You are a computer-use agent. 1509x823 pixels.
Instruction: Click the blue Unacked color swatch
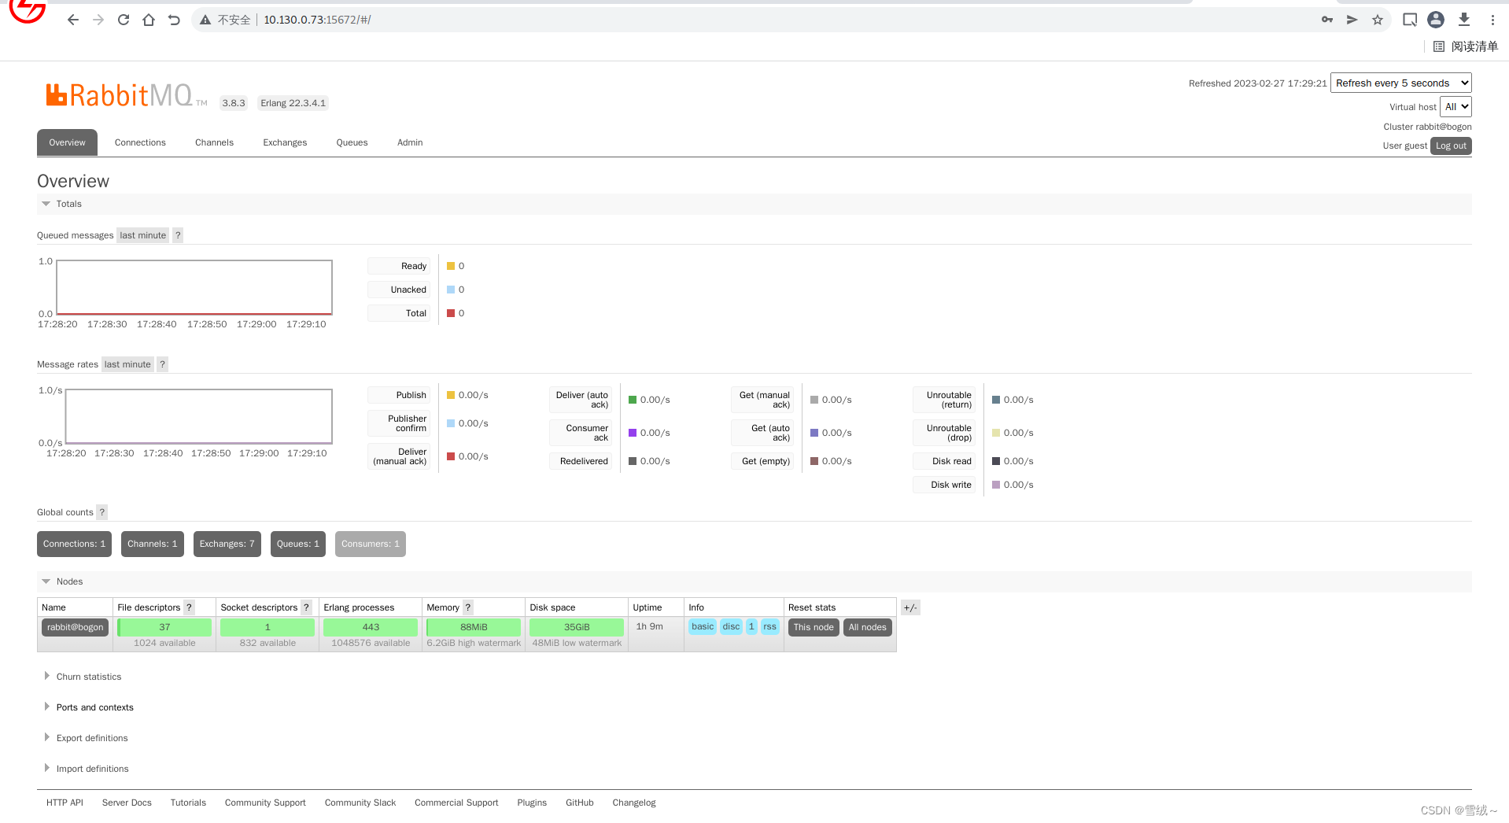click(x=451, y=290)
